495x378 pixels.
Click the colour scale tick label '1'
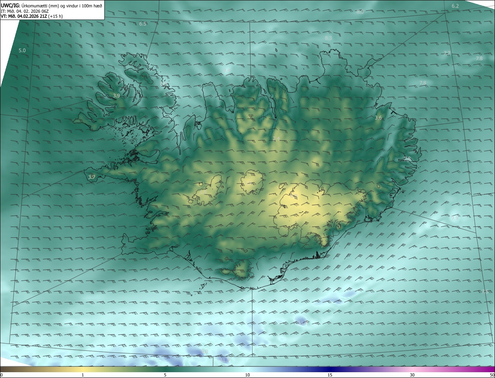click(83, 375)
